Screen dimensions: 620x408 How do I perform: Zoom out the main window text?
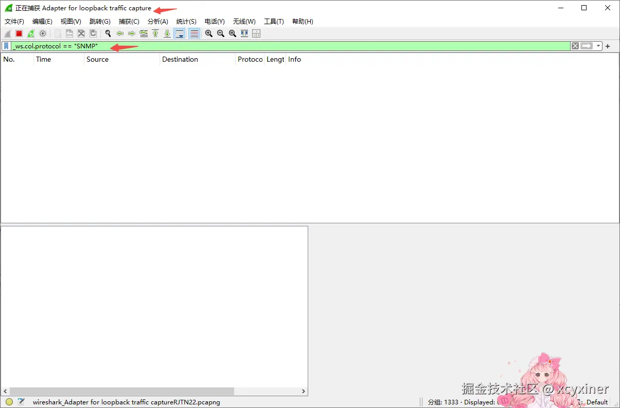point(221,33)
